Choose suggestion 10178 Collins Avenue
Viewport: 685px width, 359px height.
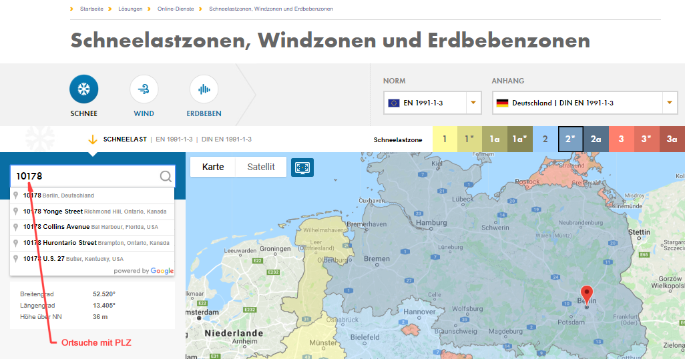(x=92, y=227)
